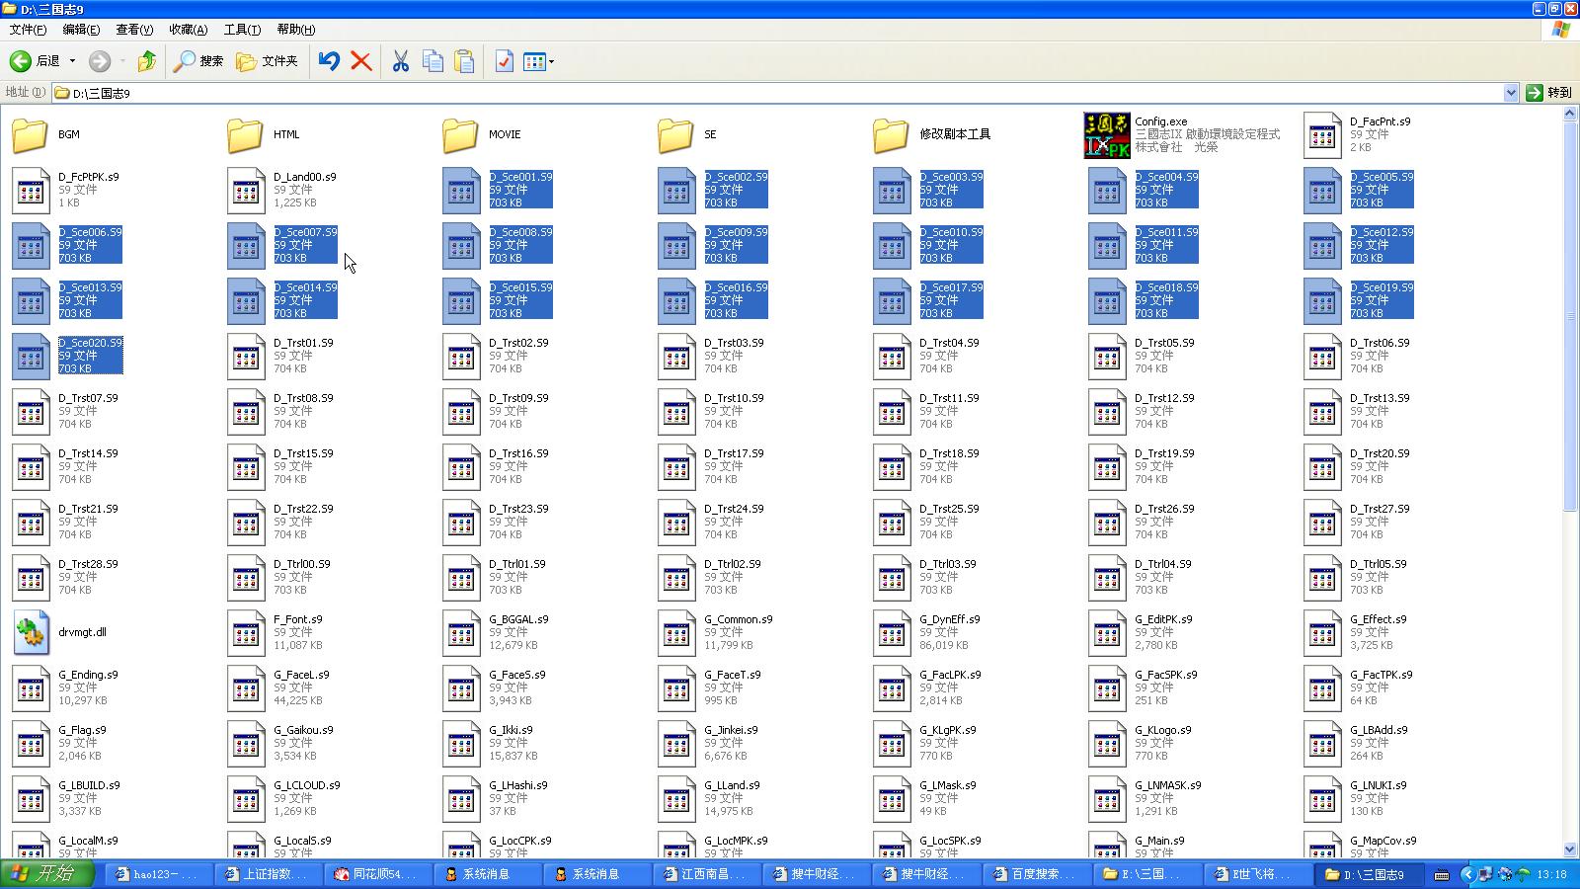Click the 开始 Start button
The width and height of the screenshot is (1580, 889).
[47, 874]
